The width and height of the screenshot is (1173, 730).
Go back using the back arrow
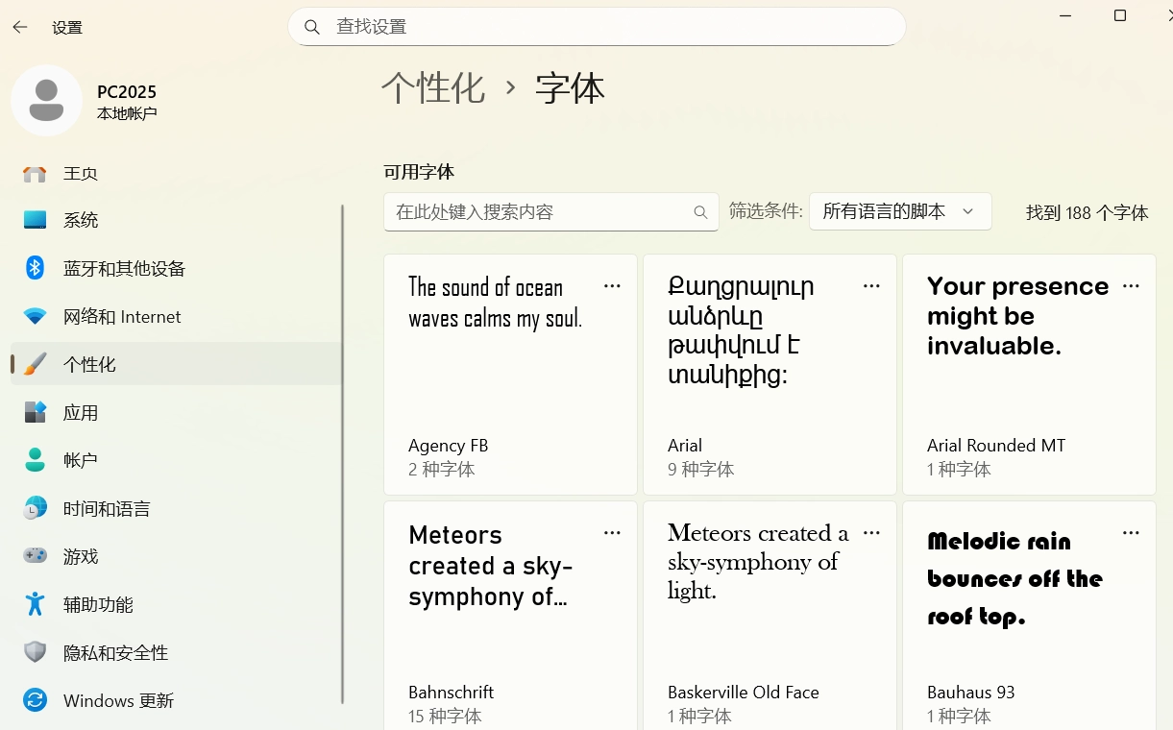[19, 27]
